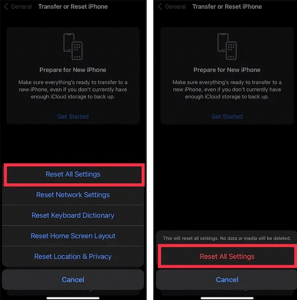Screen dimensions: 297x300
Task: Tap the back chevron in left screen
Action: coord(6,7)
